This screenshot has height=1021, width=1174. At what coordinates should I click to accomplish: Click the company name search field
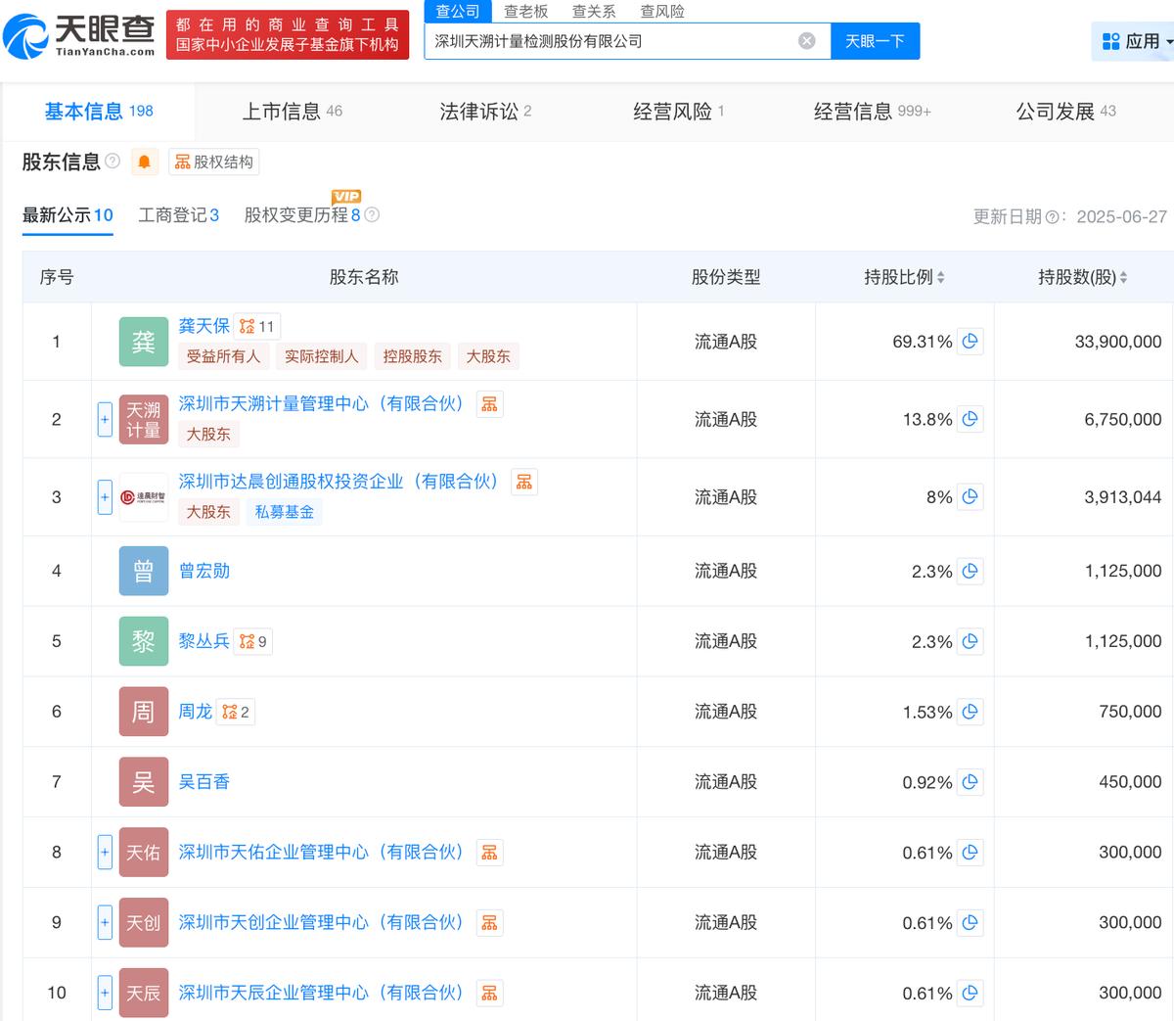pos(607,41)
